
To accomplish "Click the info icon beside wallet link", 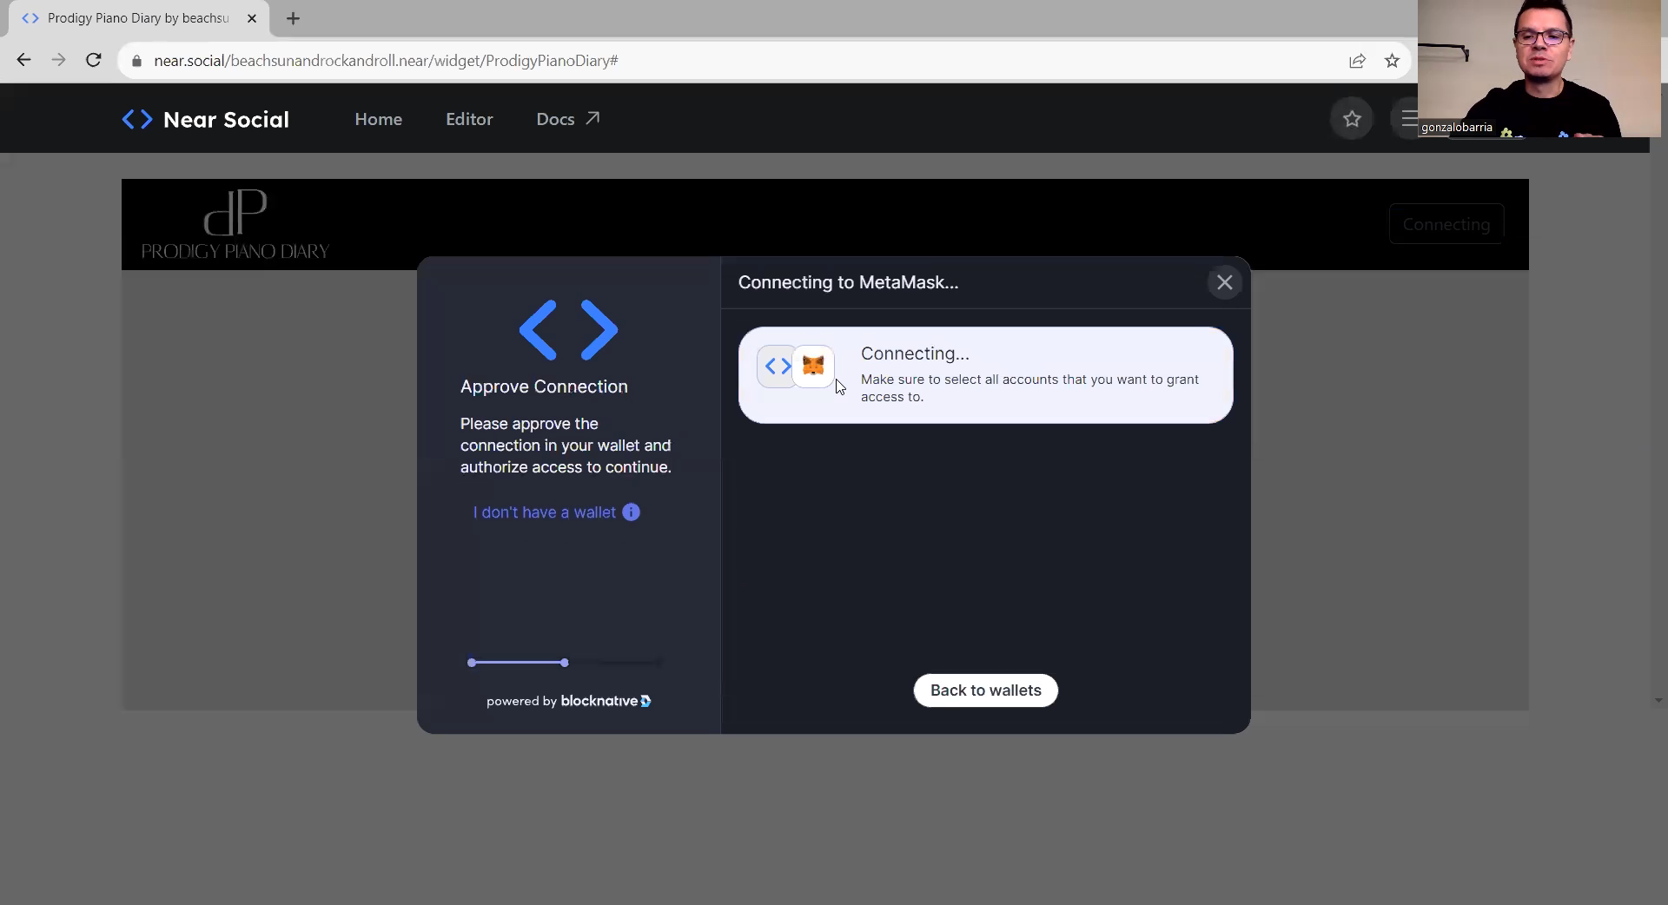I will (x=632, y=512).
